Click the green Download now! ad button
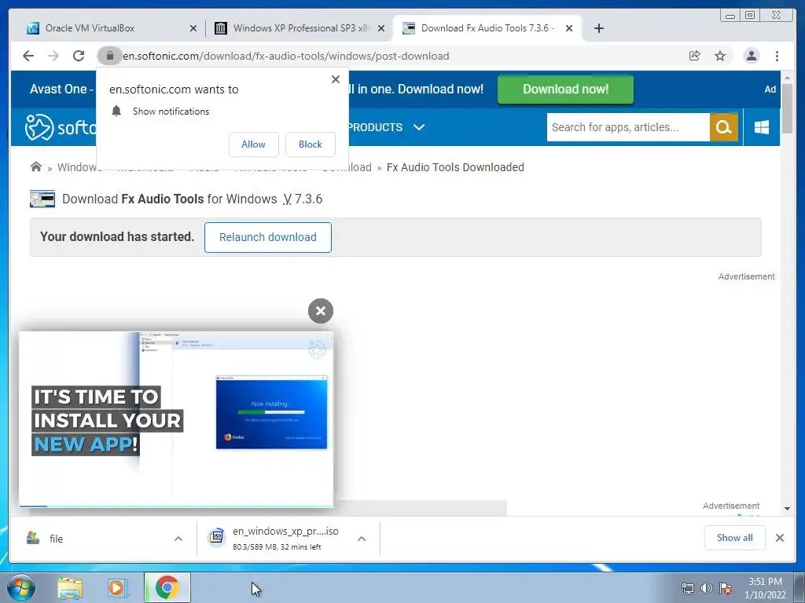The width and height of the screenshot is (805, 603). coord(565,90)
